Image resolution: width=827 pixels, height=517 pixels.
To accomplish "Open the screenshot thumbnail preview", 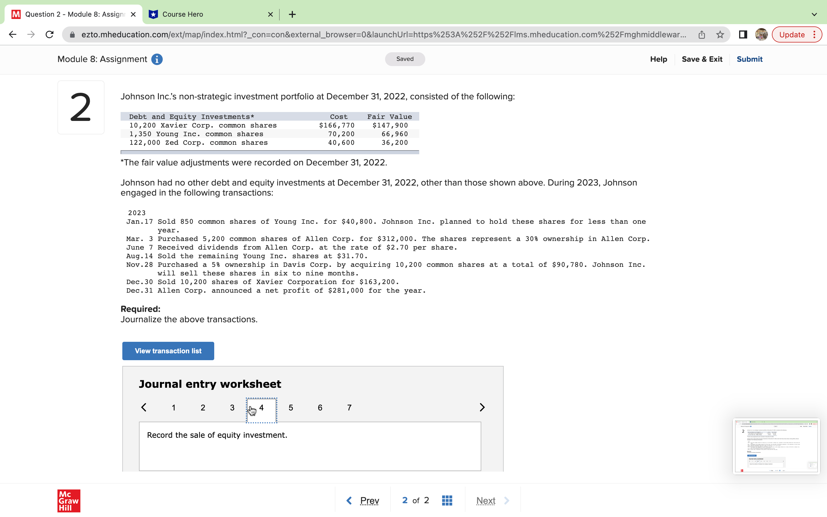I will tap(776, 446).
